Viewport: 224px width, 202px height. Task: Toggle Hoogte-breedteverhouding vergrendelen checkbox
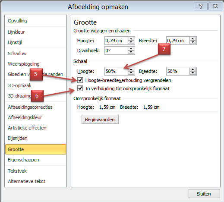coord(80,80)
